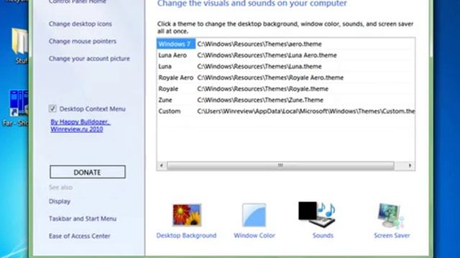
Task: Go to Control Panel Home
Action: [x=77, y=1]
